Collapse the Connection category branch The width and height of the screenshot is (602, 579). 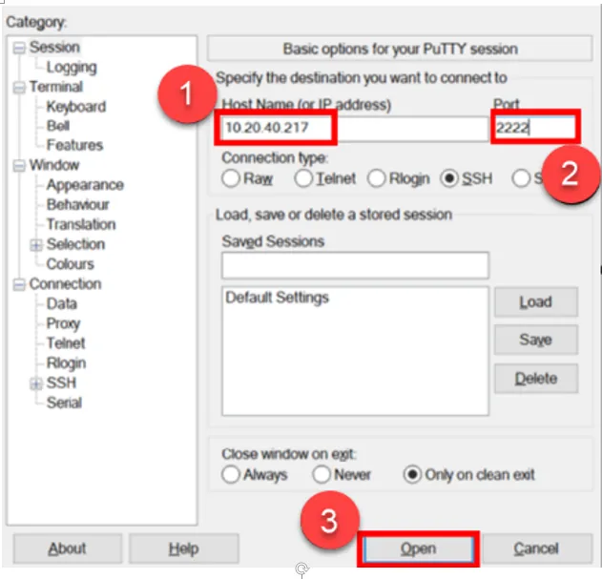(x=20, y=284)
